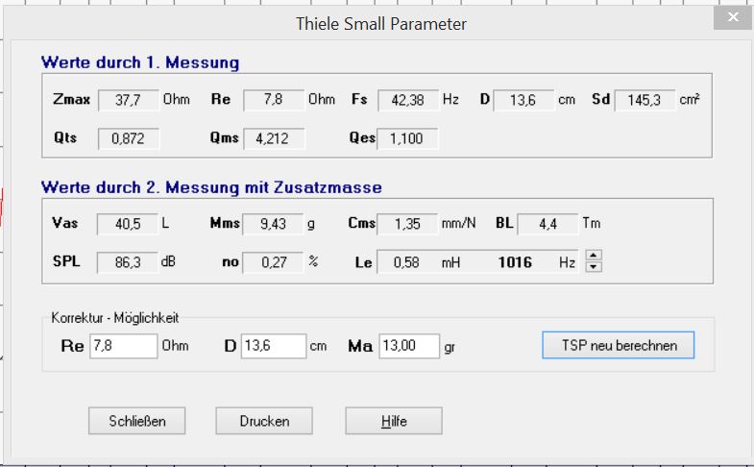Select the measured Re value field
The height and width of the screenshot is (467, 754).
point(274,100)
